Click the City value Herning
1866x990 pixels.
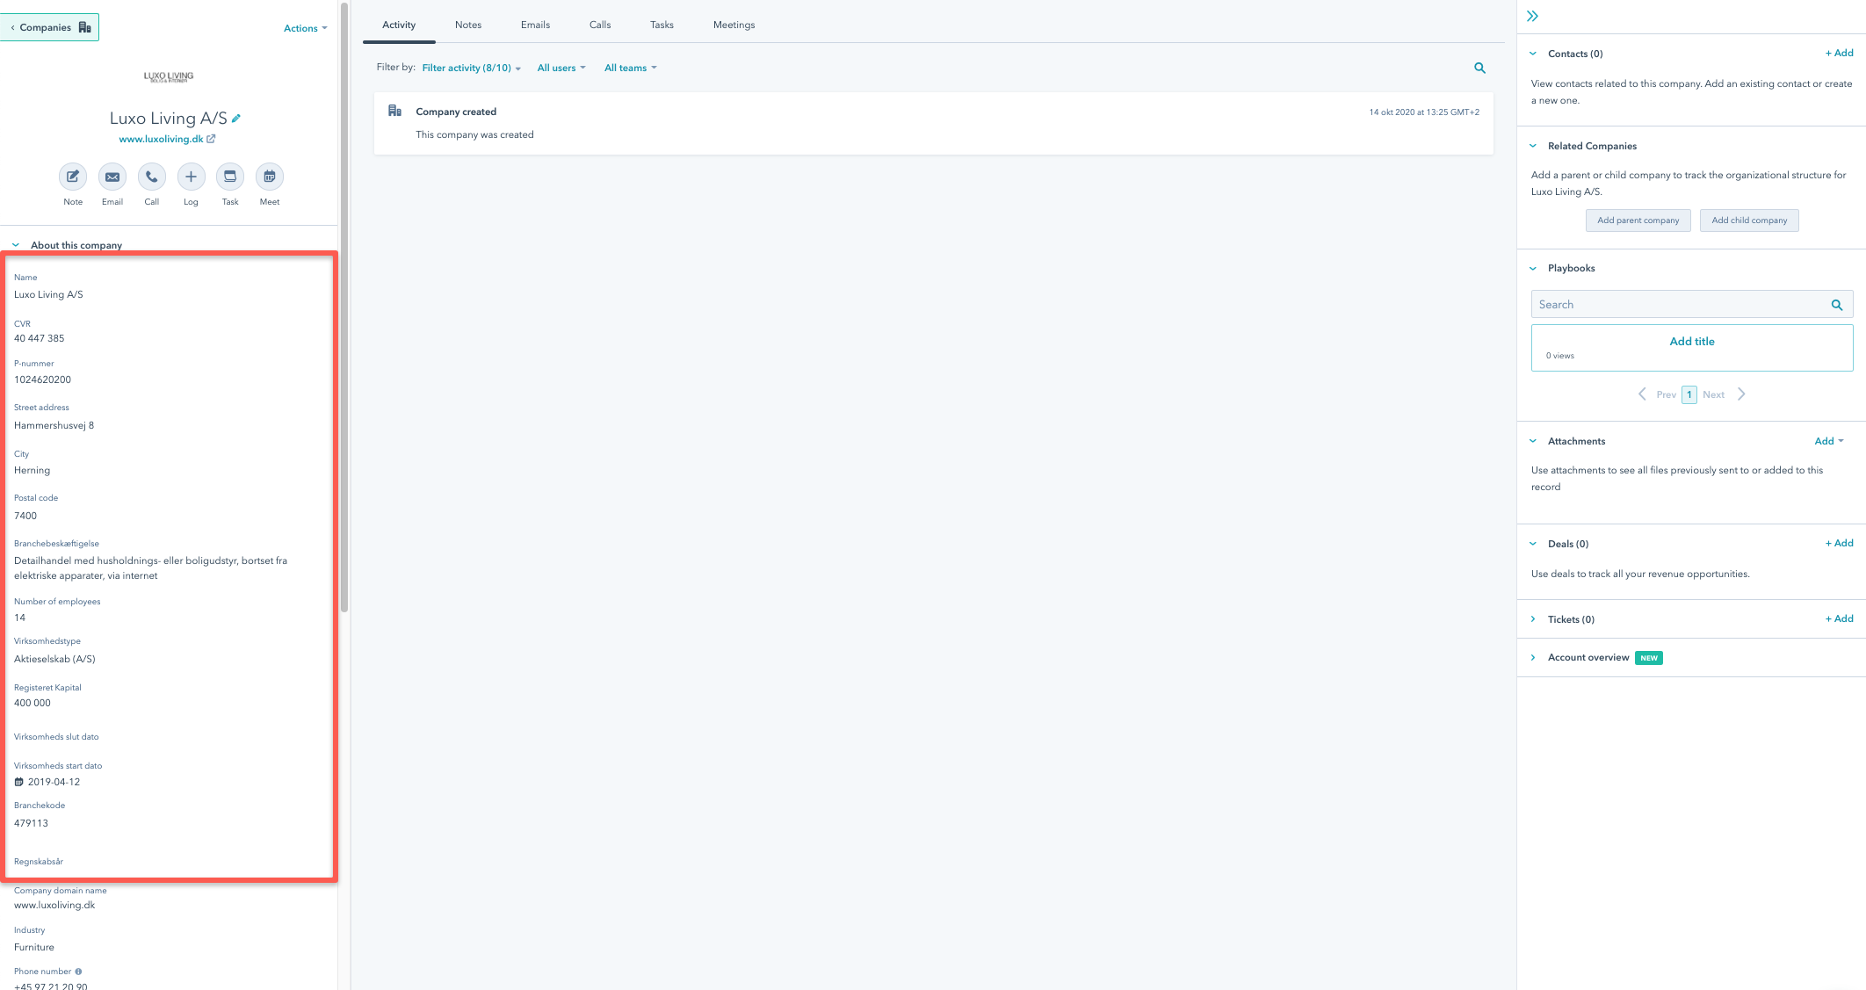(32, 470)
